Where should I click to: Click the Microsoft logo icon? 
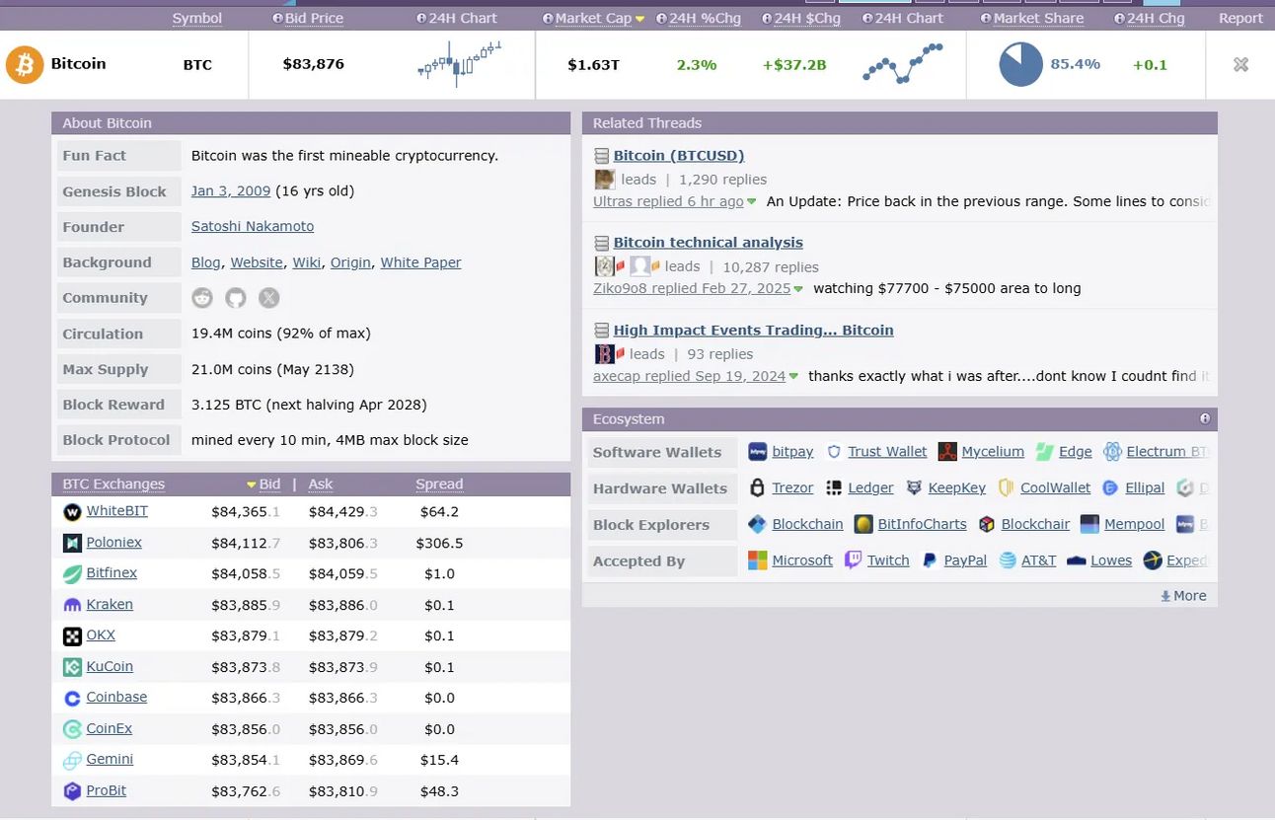tap(758, 560)
